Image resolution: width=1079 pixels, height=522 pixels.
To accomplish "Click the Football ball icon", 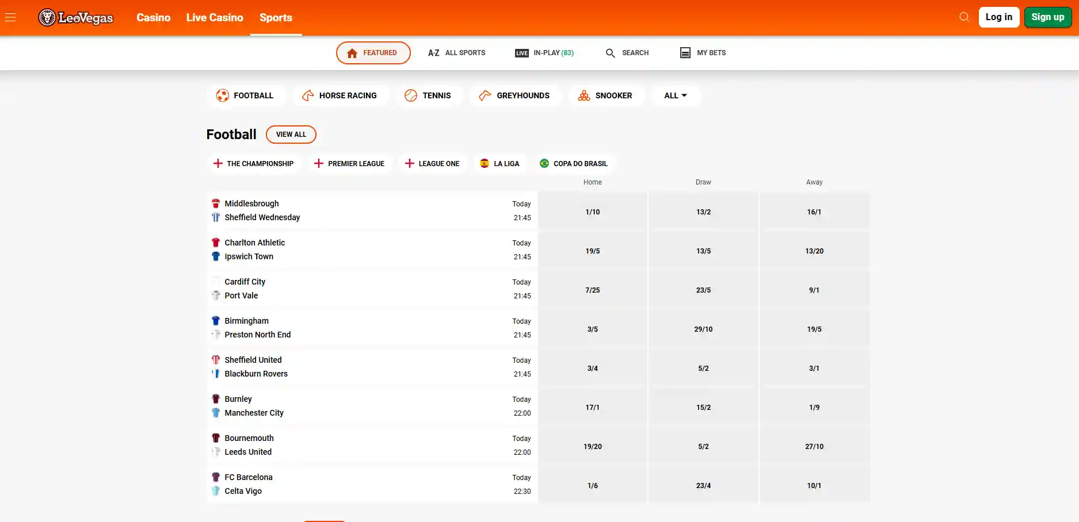I will coord(222,95).
